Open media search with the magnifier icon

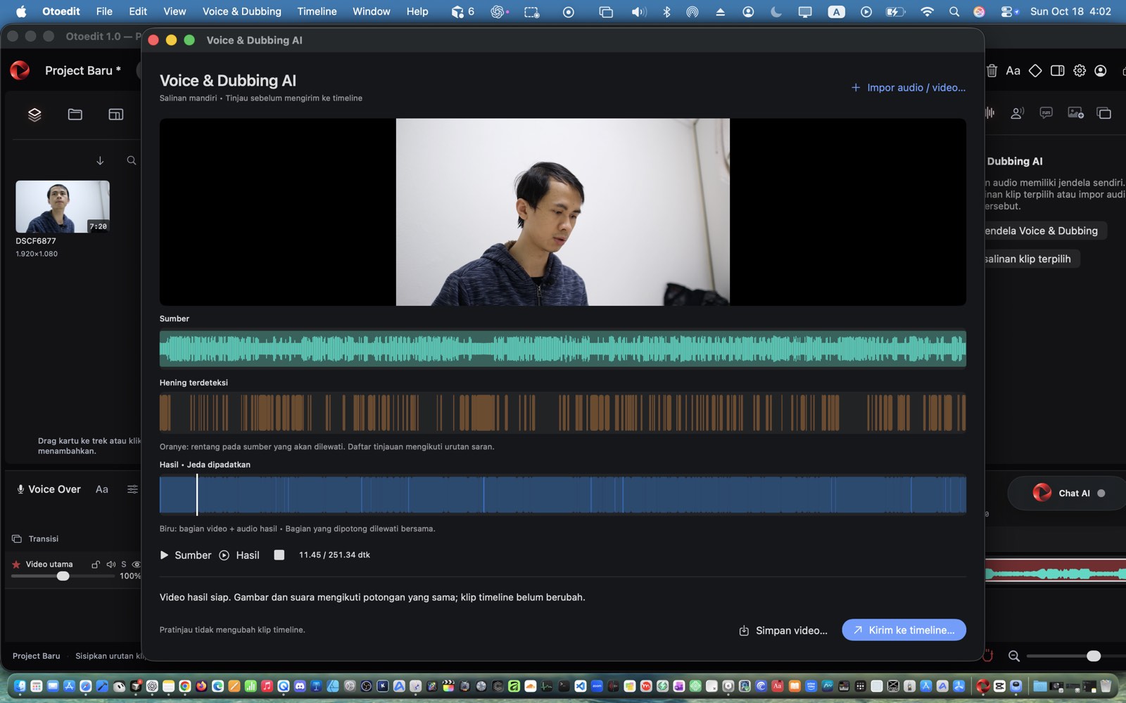pyautogui.click(x=132, y=161)
